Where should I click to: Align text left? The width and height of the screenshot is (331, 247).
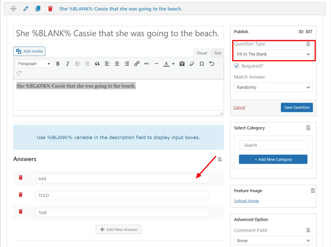(x=107, y=64)
